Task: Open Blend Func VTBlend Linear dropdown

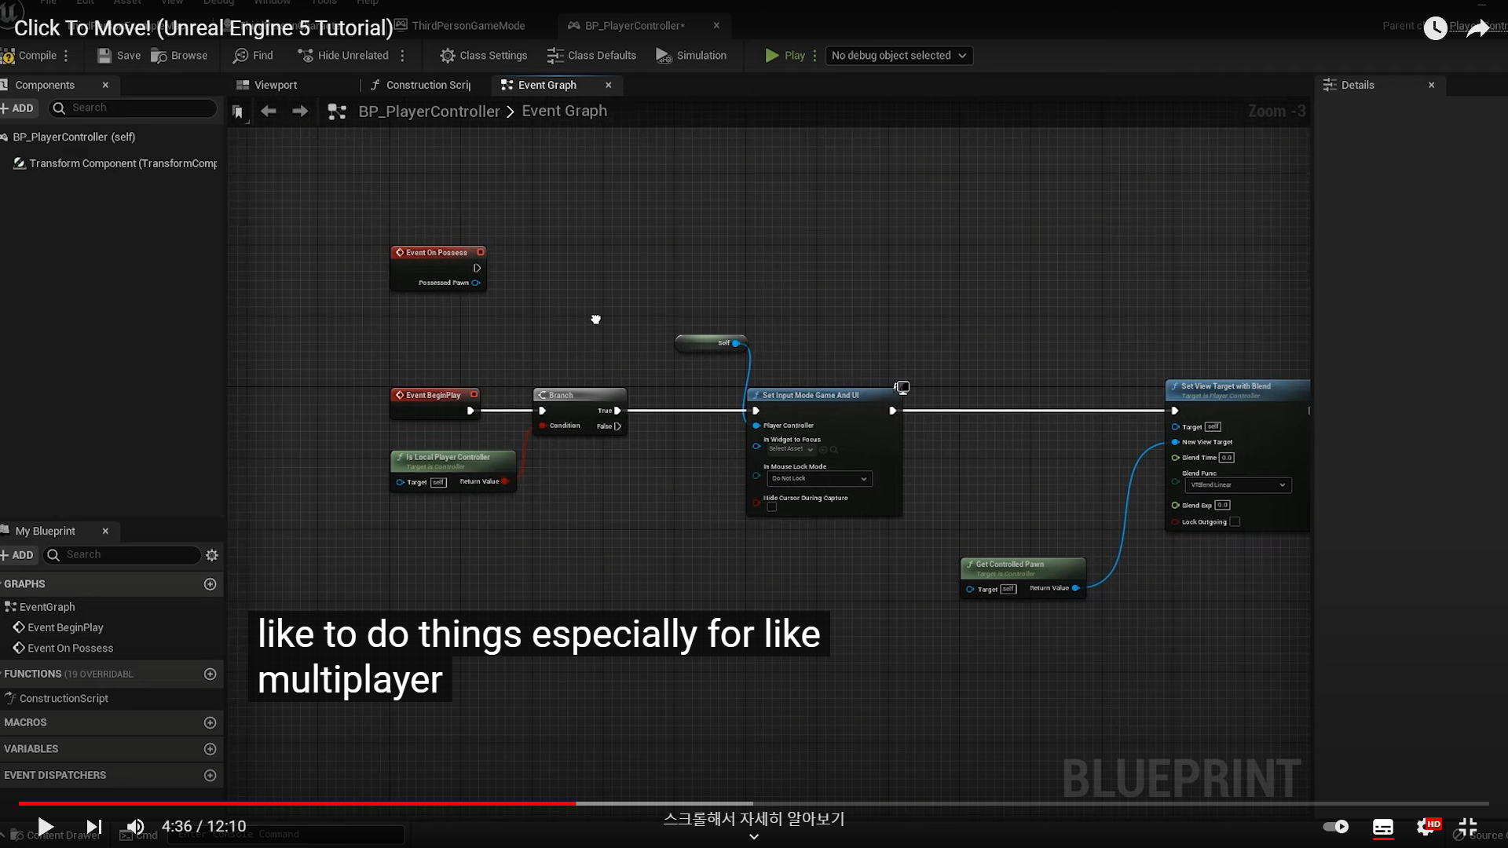Action: click(1238, 485)
